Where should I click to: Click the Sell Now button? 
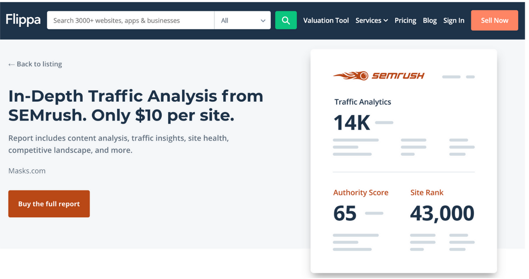coord(494,20)
